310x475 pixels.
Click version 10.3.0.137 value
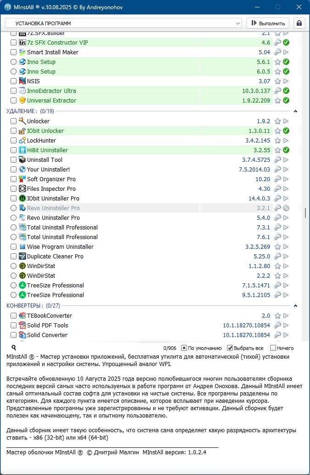click(256, 91)
